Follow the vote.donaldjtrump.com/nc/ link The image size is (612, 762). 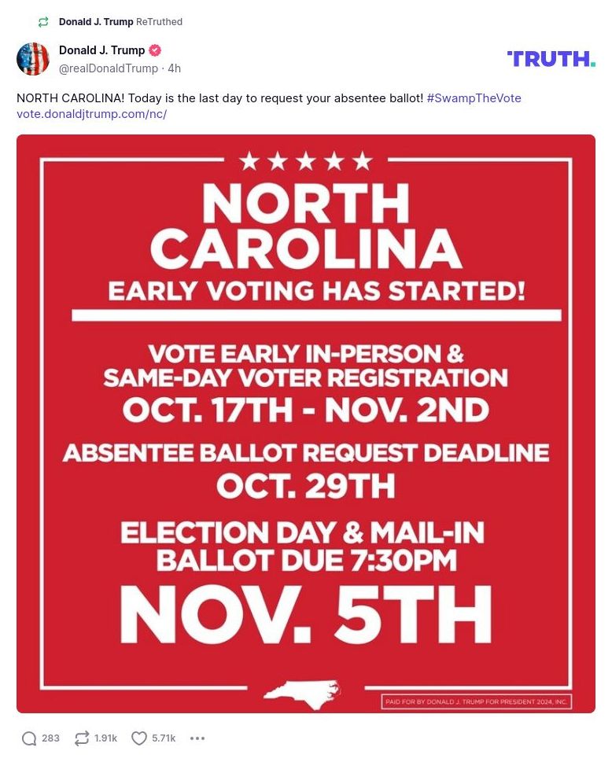[92, 114]
